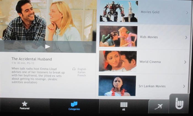Expand the World Cinema chevron
The image size is (193, 116).
pyautogui.click(x=185, y=62)
